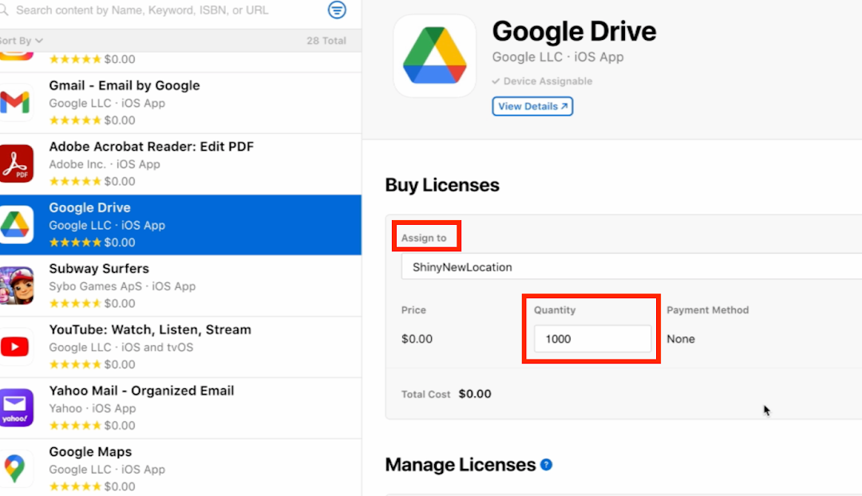Select Google Maps title
This screenshot has width=862, height=496.
[x=90, y=451]
